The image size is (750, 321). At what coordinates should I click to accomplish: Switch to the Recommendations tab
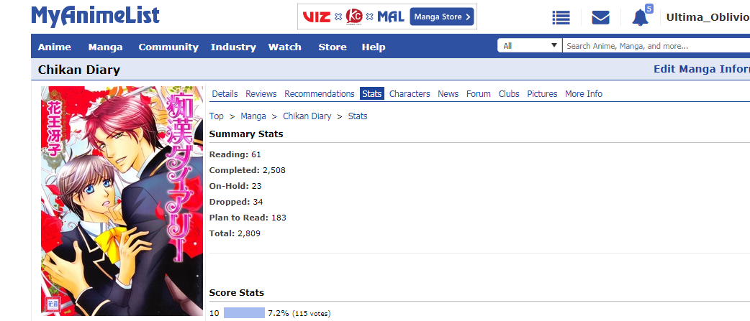click(320, 93)
